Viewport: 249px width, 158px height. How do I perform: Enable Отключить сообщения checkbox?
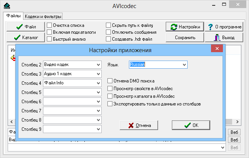[108, 32]
